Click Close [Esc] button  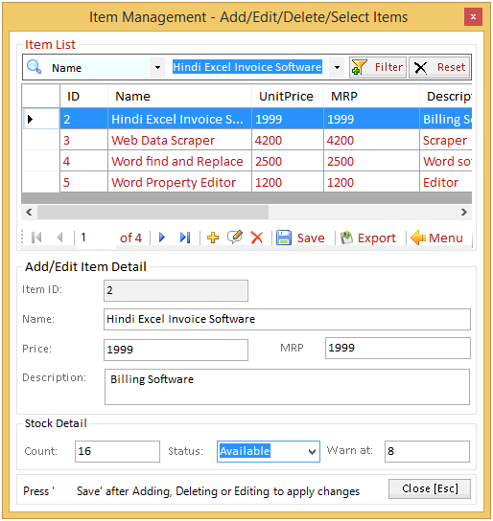[430, 488]
